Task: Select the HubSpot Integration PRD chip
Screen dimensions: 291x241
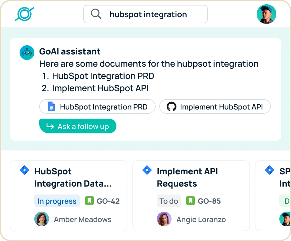Action: [97, 106]
